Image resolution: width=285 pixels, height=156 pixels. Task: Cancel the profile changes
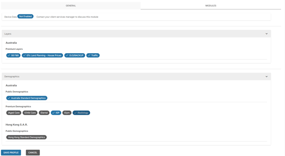coord(33,153)
